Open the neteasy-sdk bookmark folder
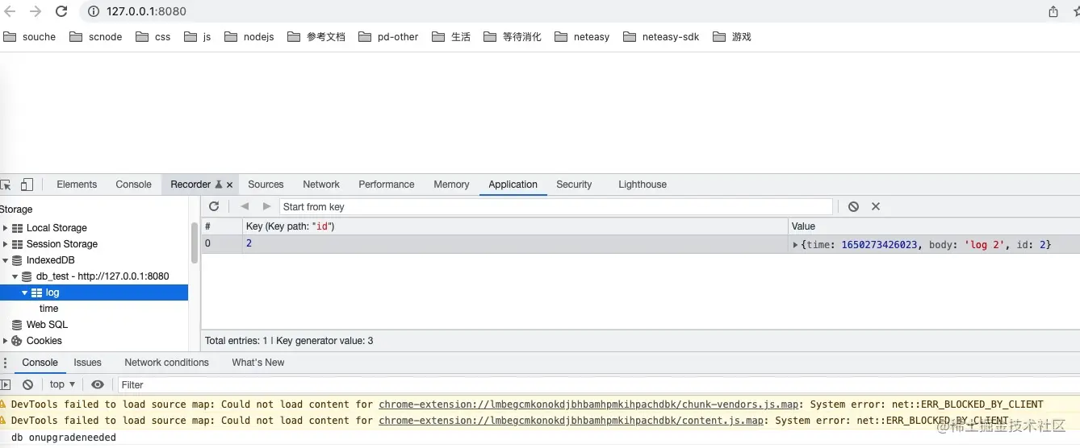1080x448 pixels. point(662,37)
